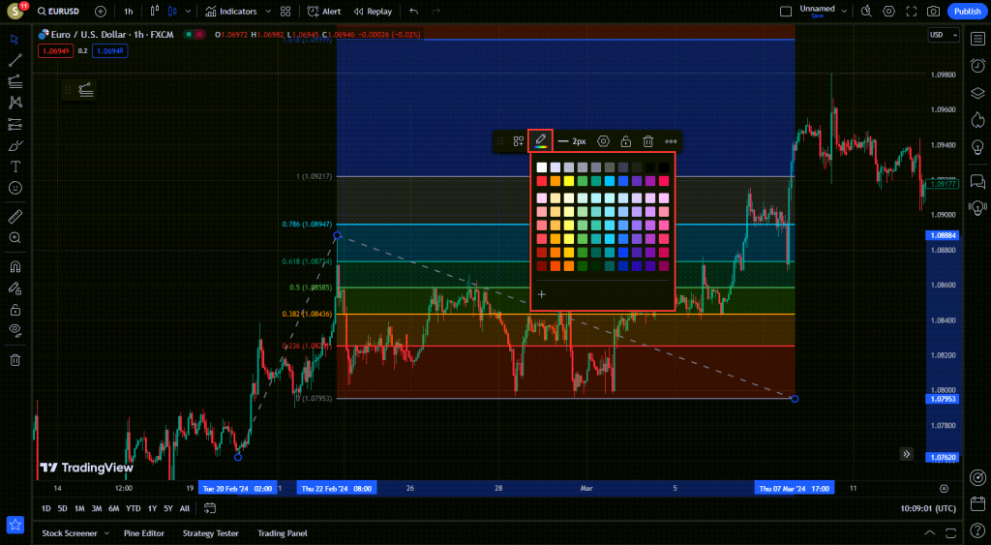The image size is (991, 545).
Task: Open the Gann and Fibonacci tools
Action: pyautogui.click(x=15, y=81)
